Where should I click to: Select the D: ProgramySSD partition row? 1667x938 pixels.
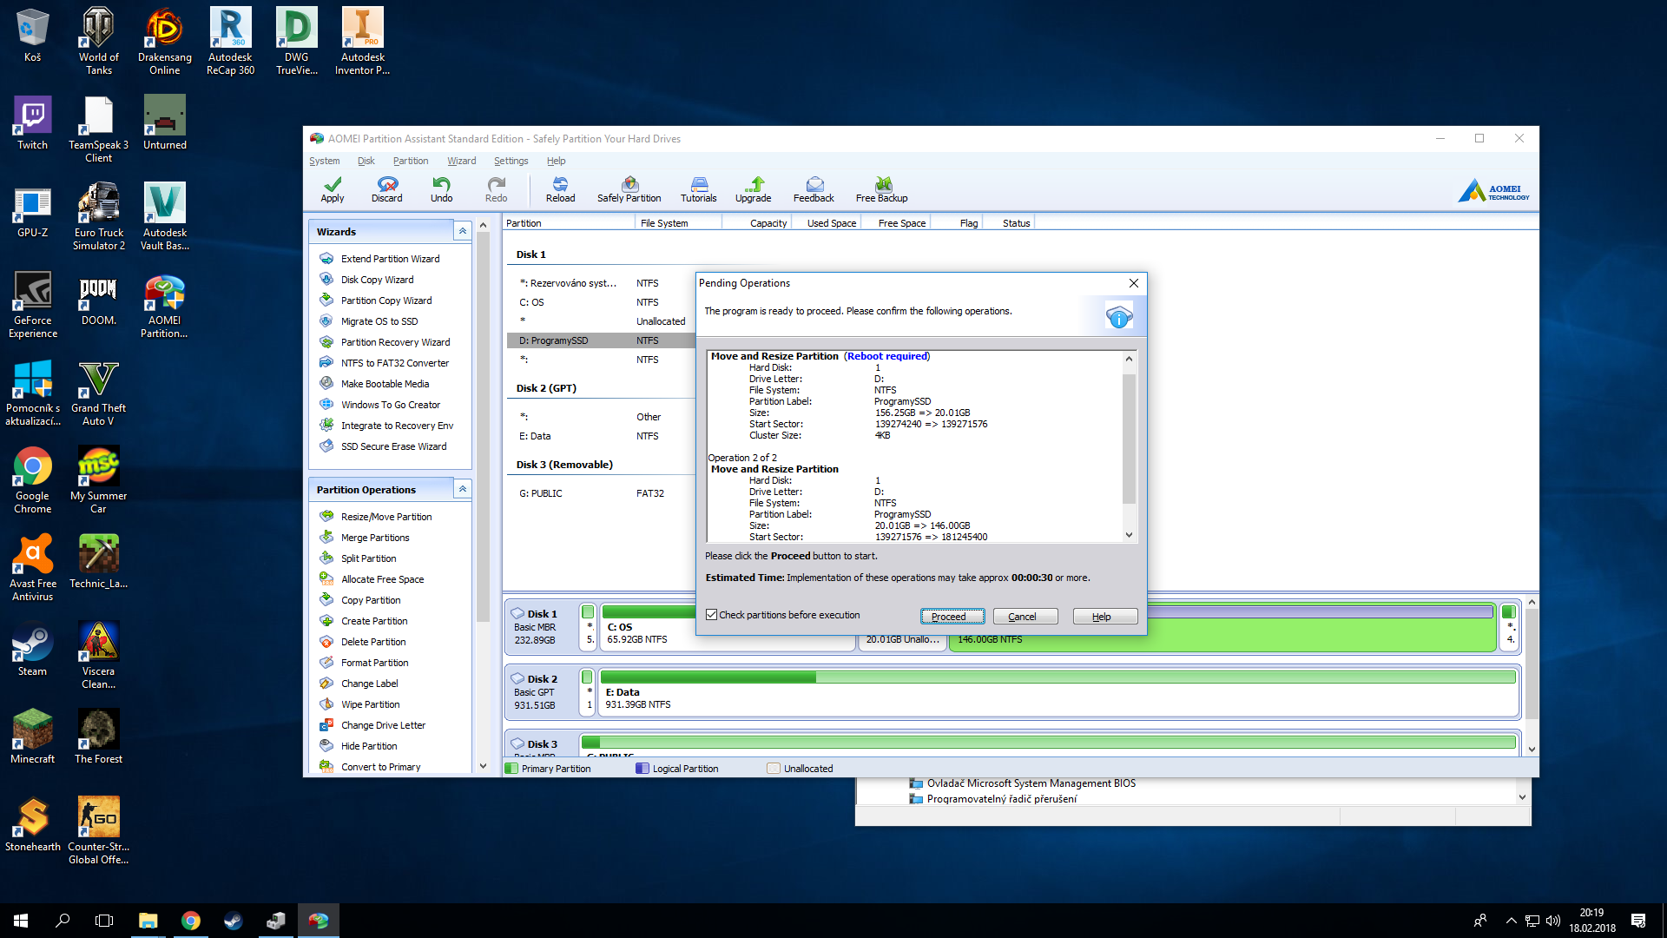pos(601,340)
